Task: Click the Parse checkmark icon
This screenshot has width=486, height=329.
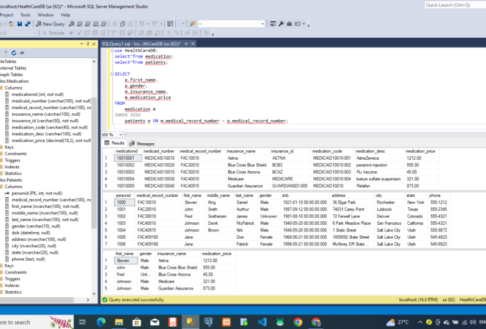Action: tap(79, 33)
